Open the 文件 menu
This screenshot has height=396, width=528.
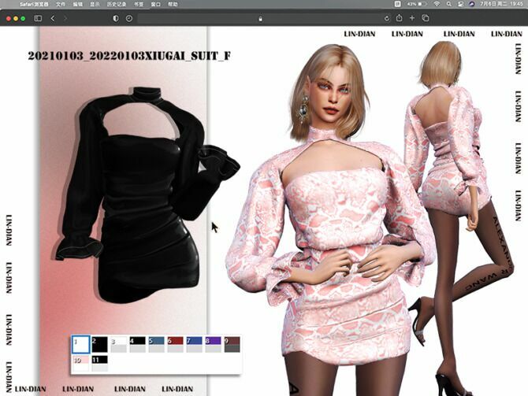(x=60, y=5)
